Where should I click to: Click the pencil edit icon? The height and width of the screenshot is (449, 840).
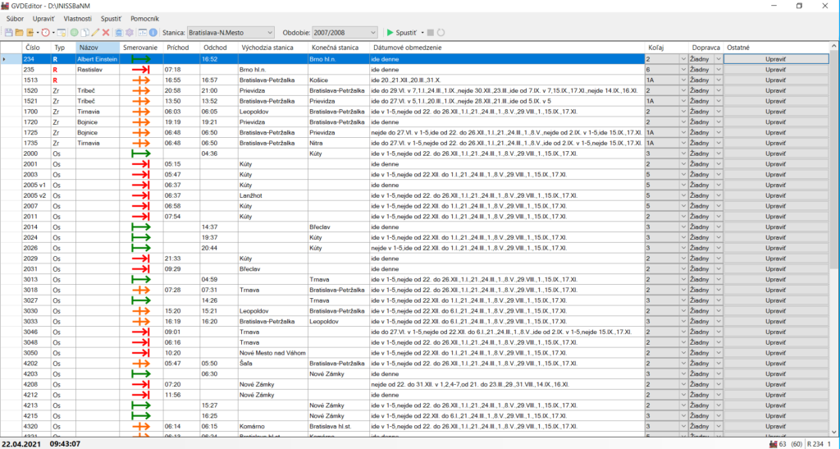pos(95,33)
